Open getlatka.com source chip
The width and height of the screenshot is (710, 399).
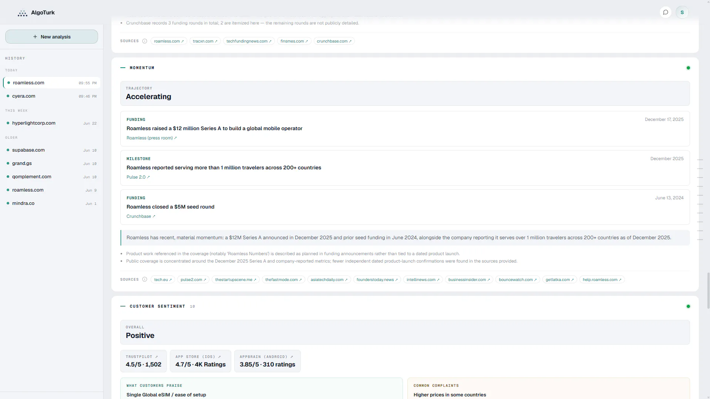click(559, 280)
